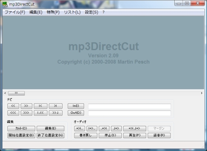This screenshot has width=207, height=151.
Task: Click the ..=>I audio preview button
Action: 104,128
